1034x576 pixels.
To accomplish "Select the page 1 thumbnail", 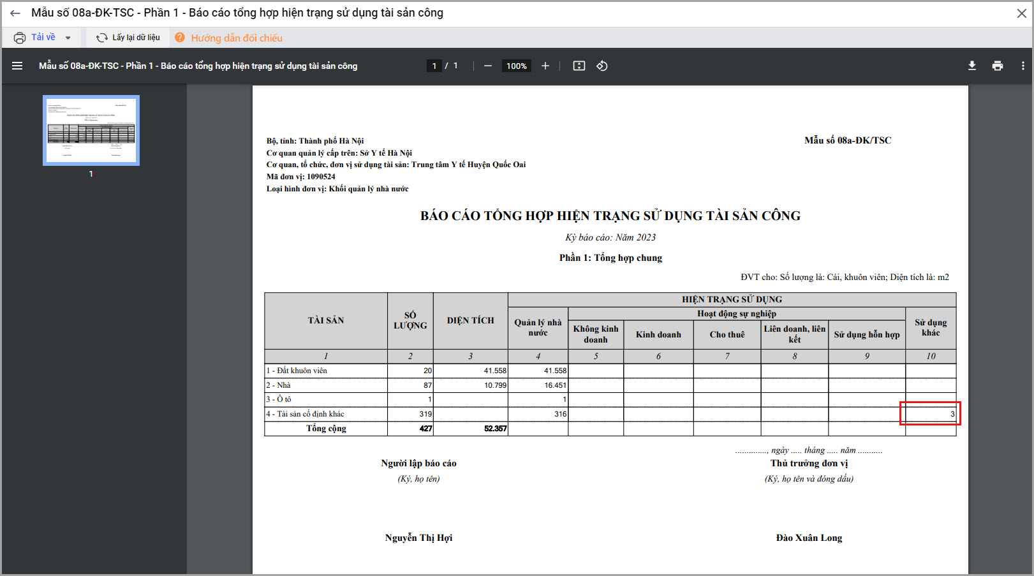I will pyautogui.click(x=91, y=130).
